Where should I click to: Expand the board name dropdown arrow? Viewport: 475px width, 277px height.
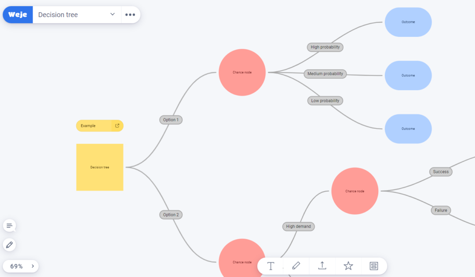[x=112, y=14]
